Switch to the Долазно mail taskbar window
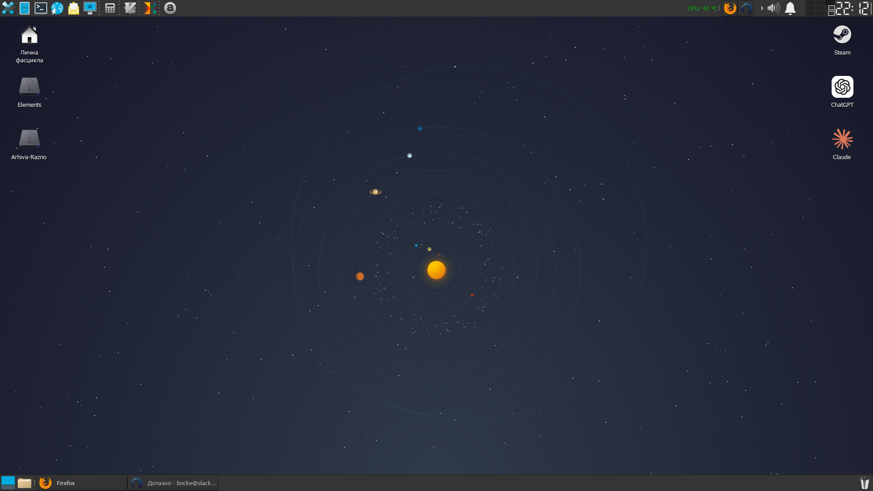 pos(173,483)
